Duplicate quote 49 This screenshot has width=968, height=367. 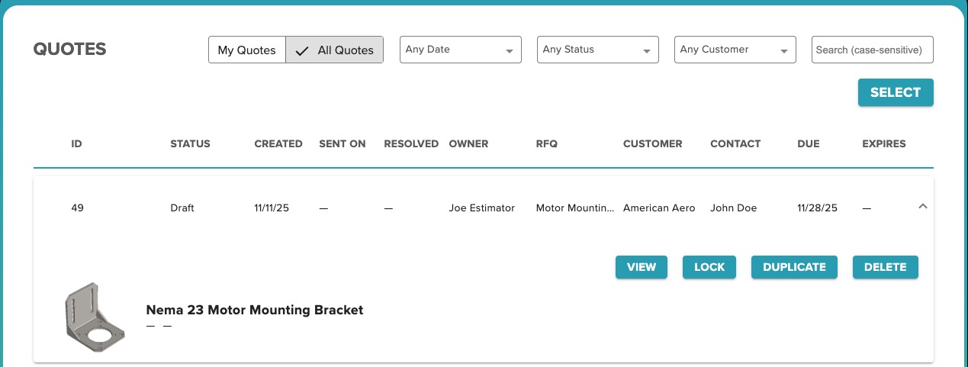pyautogui.click(x=794, y=267)
